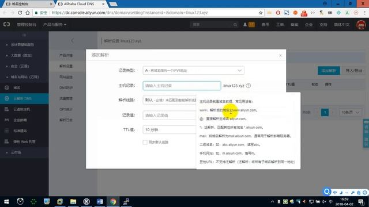Select 云解析 DNS in the sidebar
Image resolution: width=369 pixels, height=207 pixels.
[x=24, y=98]
